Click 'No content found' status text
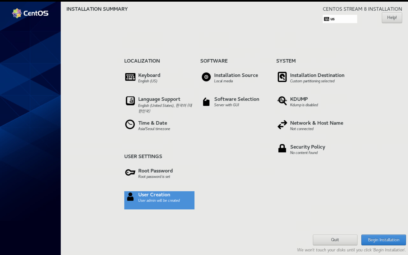The height and width of the screenshot is (255, 408). coord(304,153)
